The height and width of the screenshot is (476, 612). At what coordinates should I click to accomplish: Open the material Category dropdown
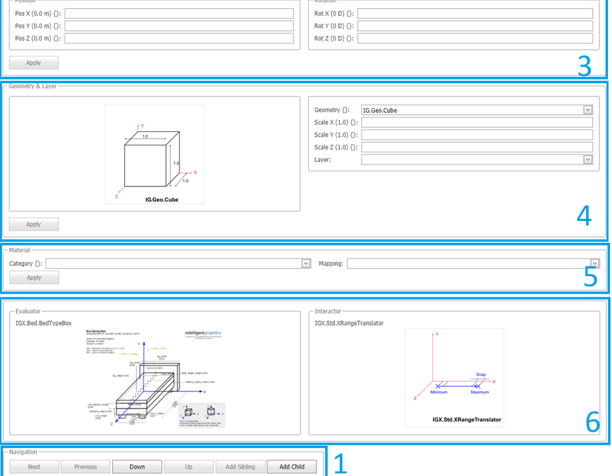pos(178,264)
